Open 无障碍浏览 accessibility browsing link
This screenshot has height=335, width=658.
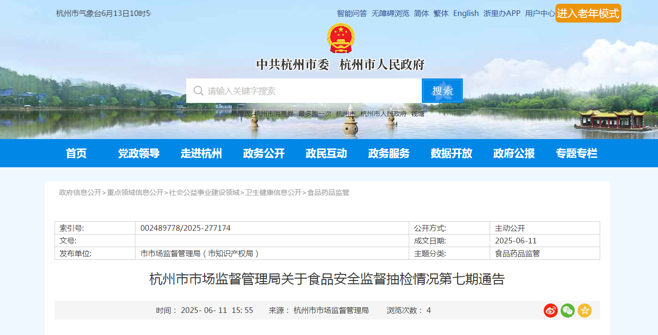390,14
